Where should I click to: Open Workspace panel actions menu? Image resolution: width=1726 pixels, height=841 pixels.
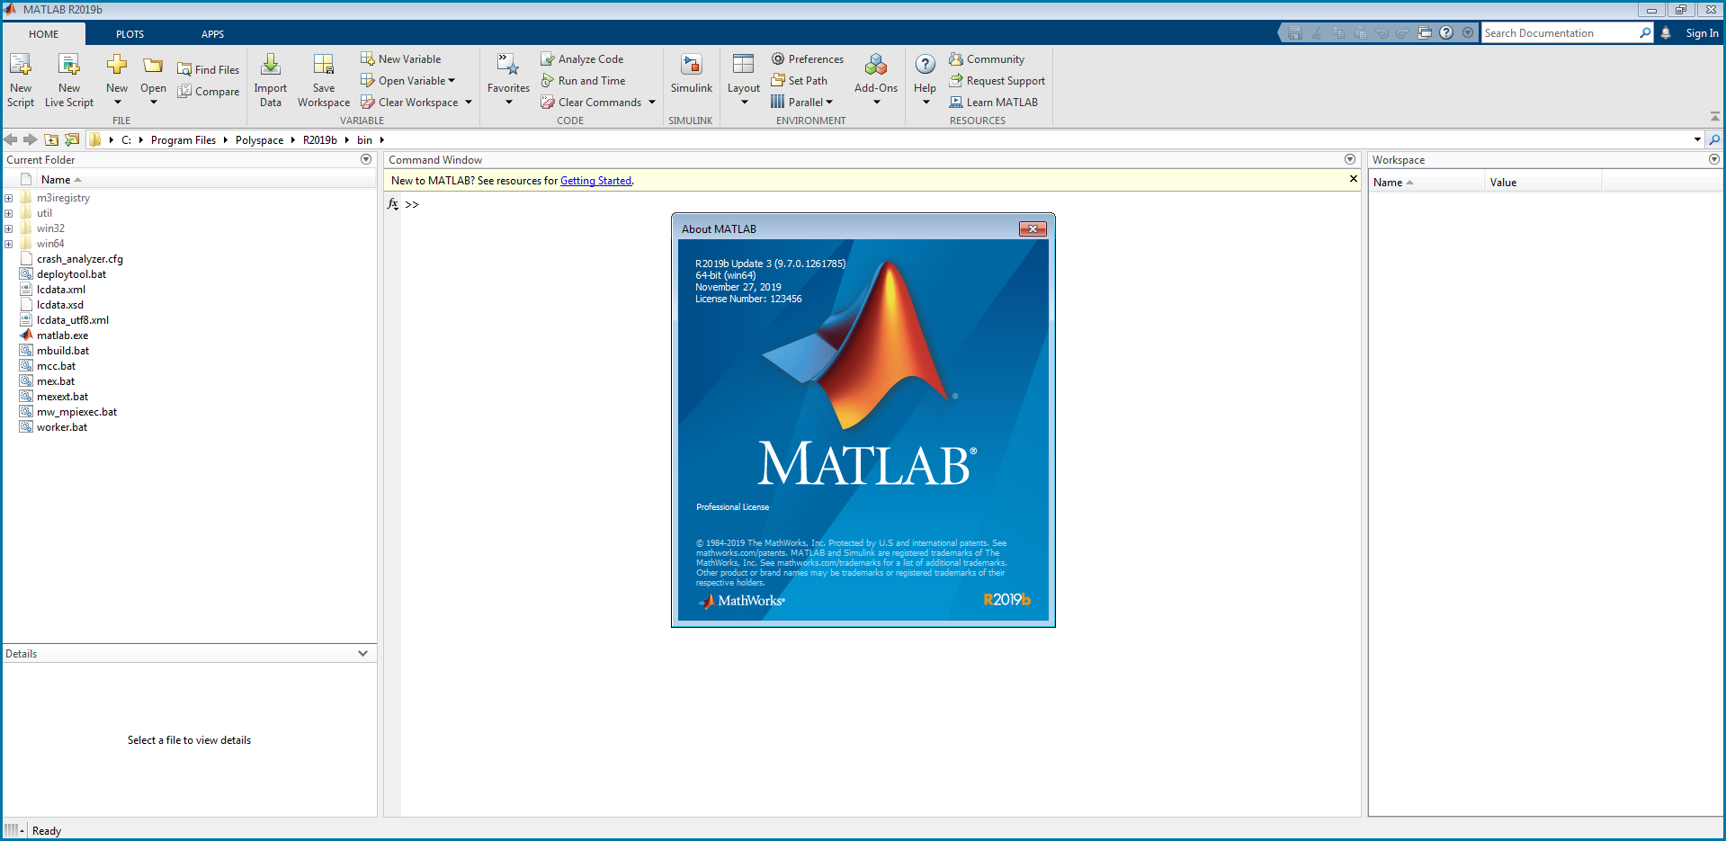(1714, 159)
